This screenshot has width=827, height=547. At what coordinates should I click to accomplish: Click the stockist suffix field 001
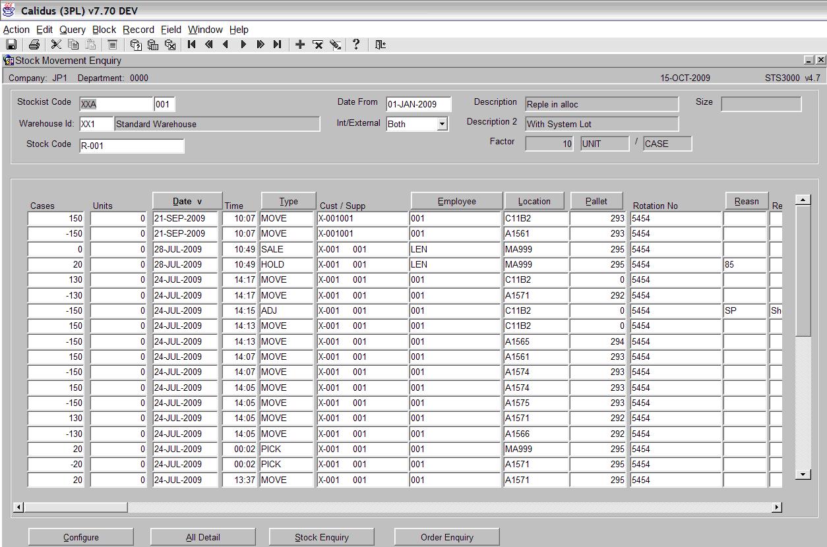point(165,104)
